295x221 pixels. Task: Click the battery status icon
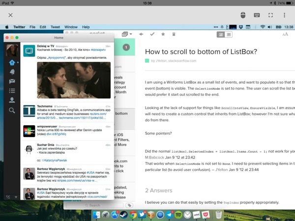278,27
